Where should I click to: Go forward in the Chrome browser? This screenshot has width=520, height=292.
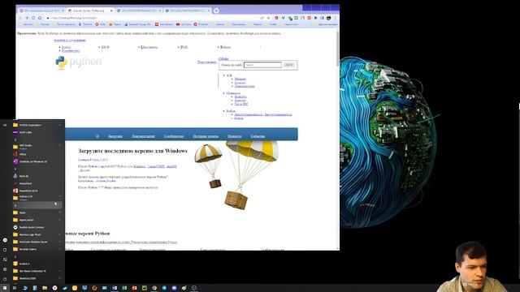point(27,18)
